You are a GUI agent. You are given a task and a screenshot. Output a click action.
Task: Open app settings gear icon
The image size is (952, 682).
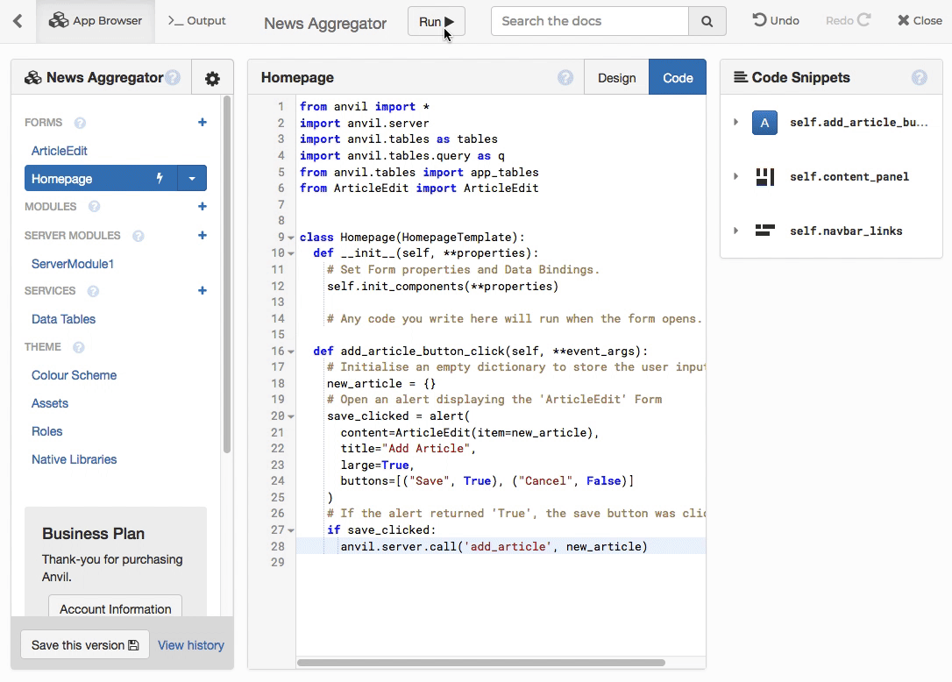click(212, 78)
